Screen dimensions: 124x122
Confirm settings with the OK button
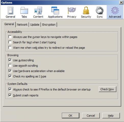(x=70, y=116)
